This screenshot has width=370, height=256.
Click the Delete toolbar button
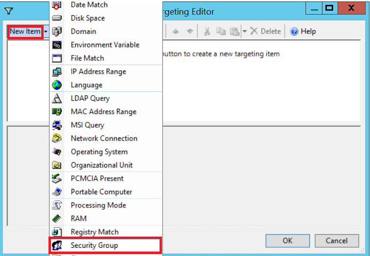pyautogui.click(x=266, y=32)
